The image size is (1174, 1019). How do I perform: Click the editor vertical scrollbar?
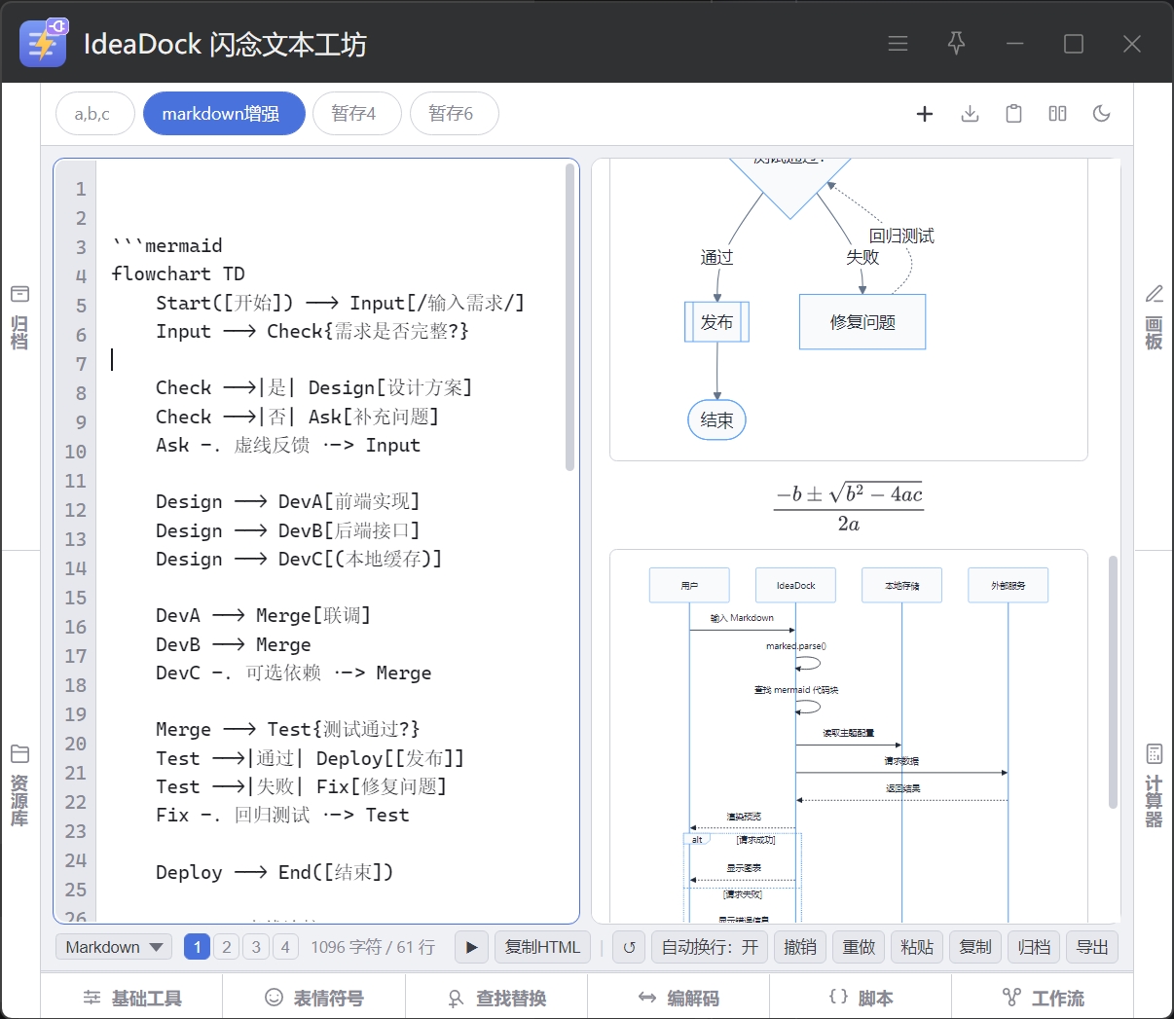coord(570,317)
